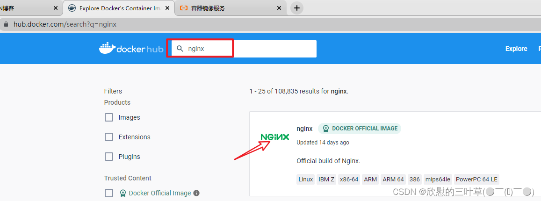Enable the Plugins filter checkbox
This screenshot has width=541, height=201.
[108, 157]
